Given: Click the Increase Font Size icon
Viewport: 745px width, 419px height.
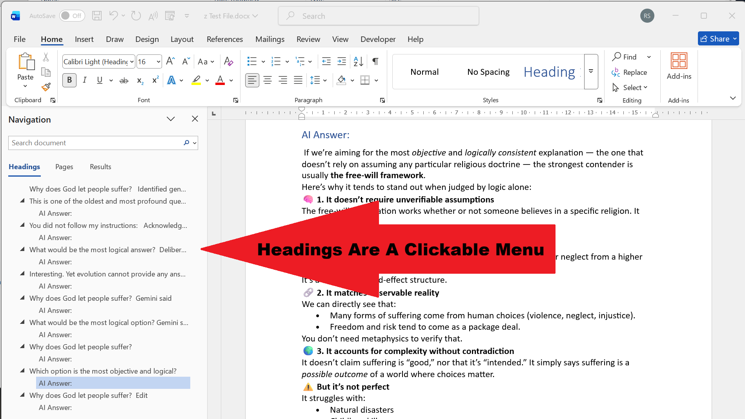Looking at the screenshot, I should [169, 61].
